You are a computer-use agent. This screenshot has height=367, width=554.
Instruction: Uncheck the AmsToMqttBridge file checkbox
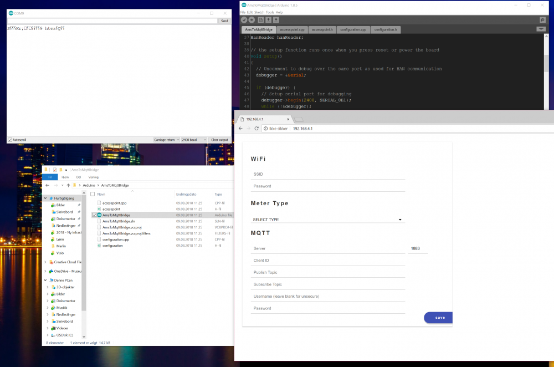coord(93,215)
